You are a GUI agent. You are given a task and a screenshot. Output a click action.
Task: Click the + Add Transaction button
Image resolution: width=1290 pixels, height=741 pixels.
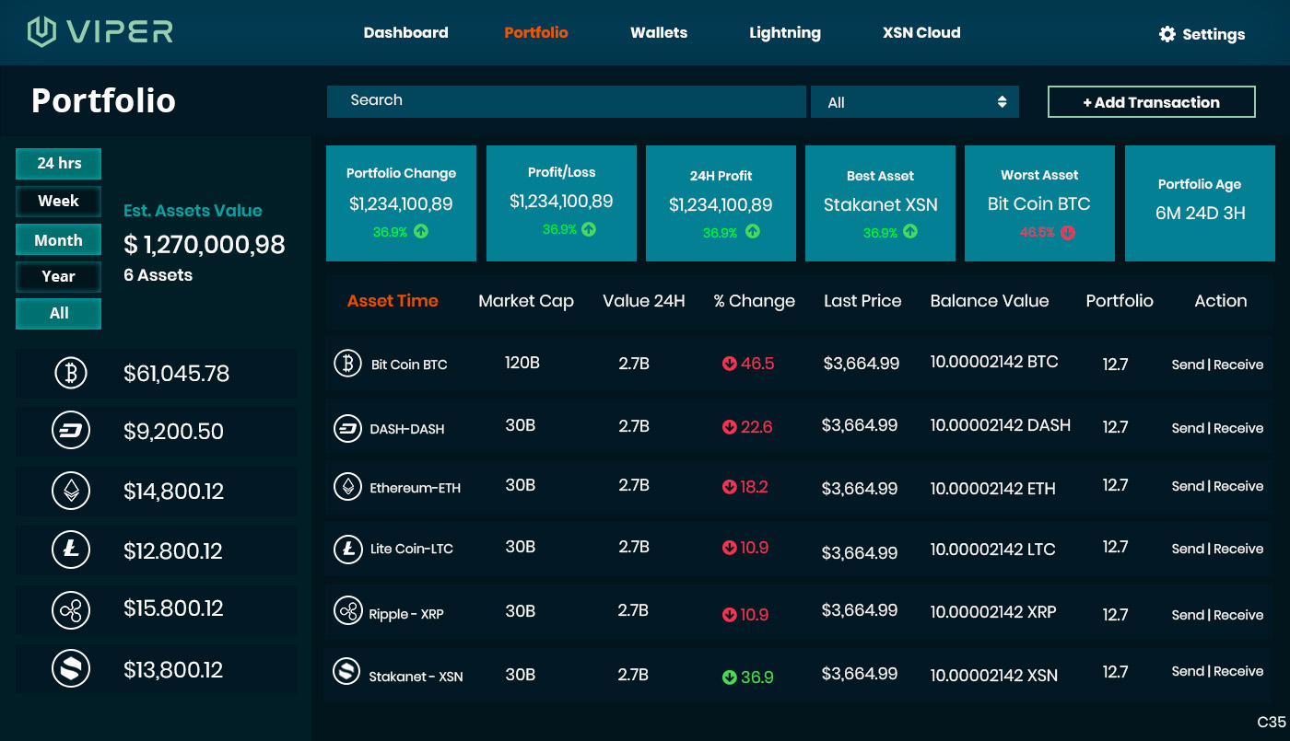(1152, 102)
